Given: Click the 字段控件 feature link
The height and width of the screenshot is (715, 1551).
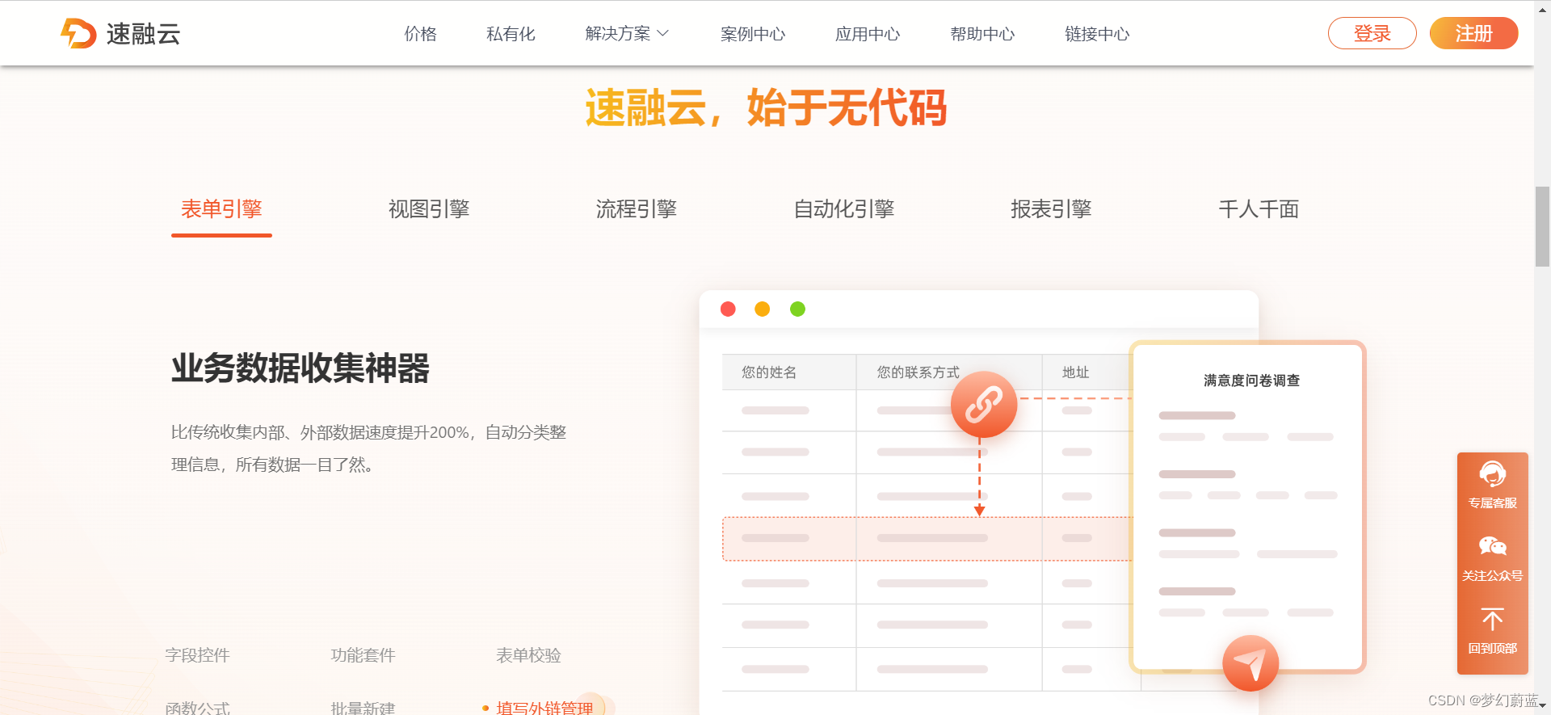Looking at the screenshot, I should point(198,655).
